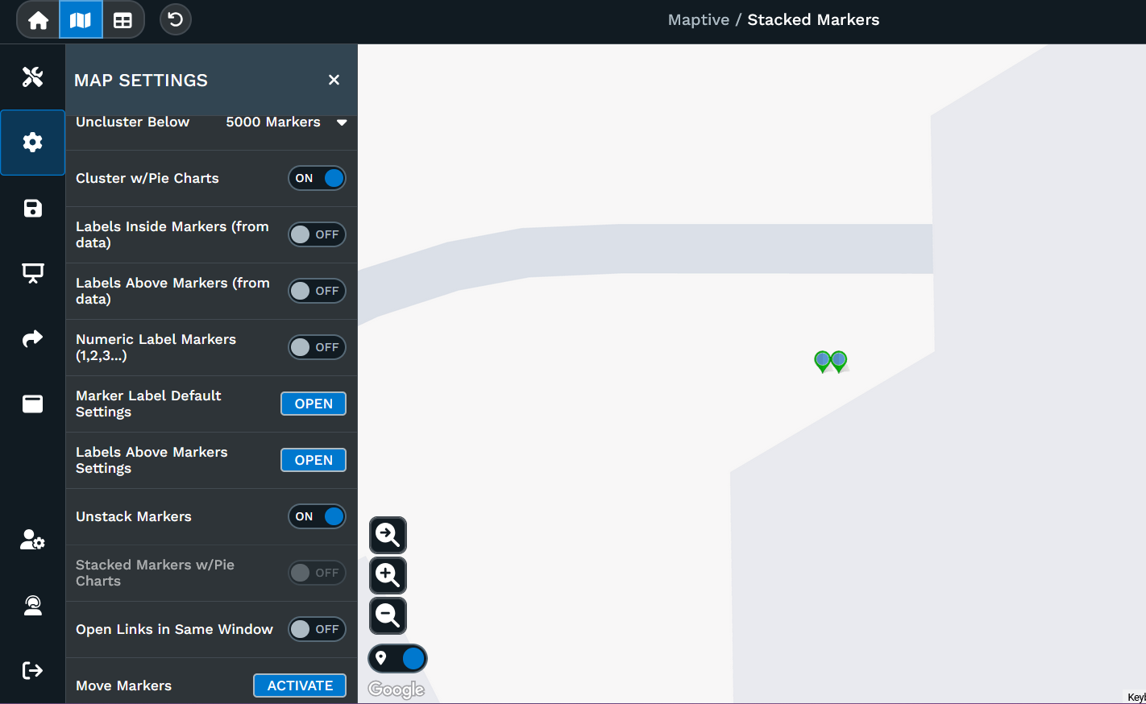
Task: Zoom in on the map
Action: [388, 575]
